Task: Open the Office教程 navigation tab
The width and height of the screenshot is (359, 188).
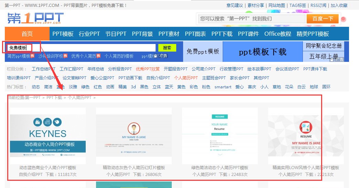Action: 278,34
